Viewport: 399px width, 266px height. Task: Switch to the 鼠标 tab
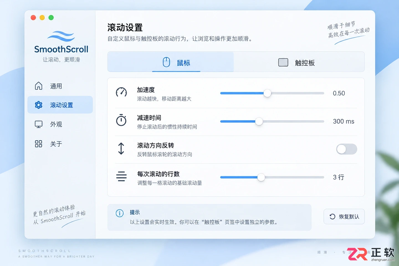click(171, 62)
